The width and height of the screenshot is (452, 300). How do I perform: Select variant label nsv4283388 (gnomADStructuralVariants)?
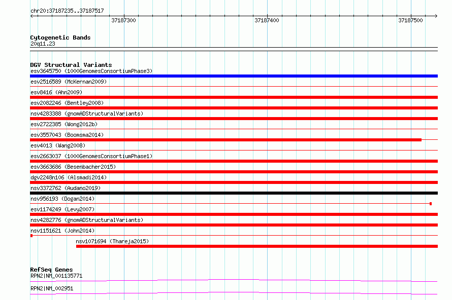pyautogui.click(x=87, y=114)
